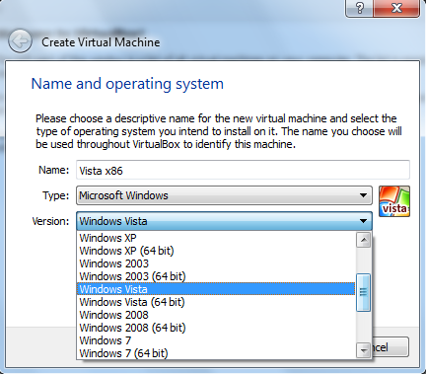This screenshot has height=374, width=426.
Task: Select Windows XP from the list
Action: click(x=216, y=238)
